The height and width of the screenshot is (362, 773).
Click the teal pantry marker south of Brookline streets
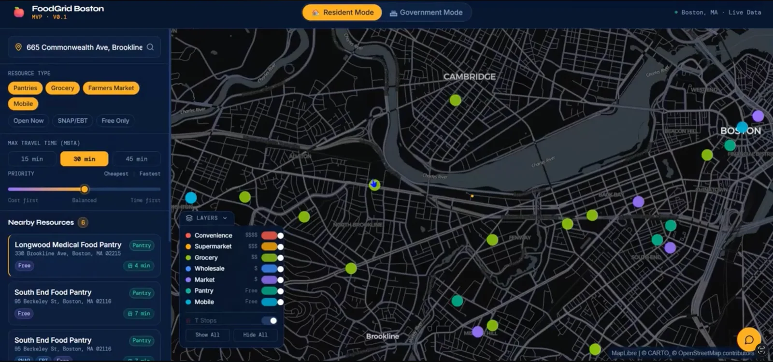pyautogui.click(x=457, y=301)
